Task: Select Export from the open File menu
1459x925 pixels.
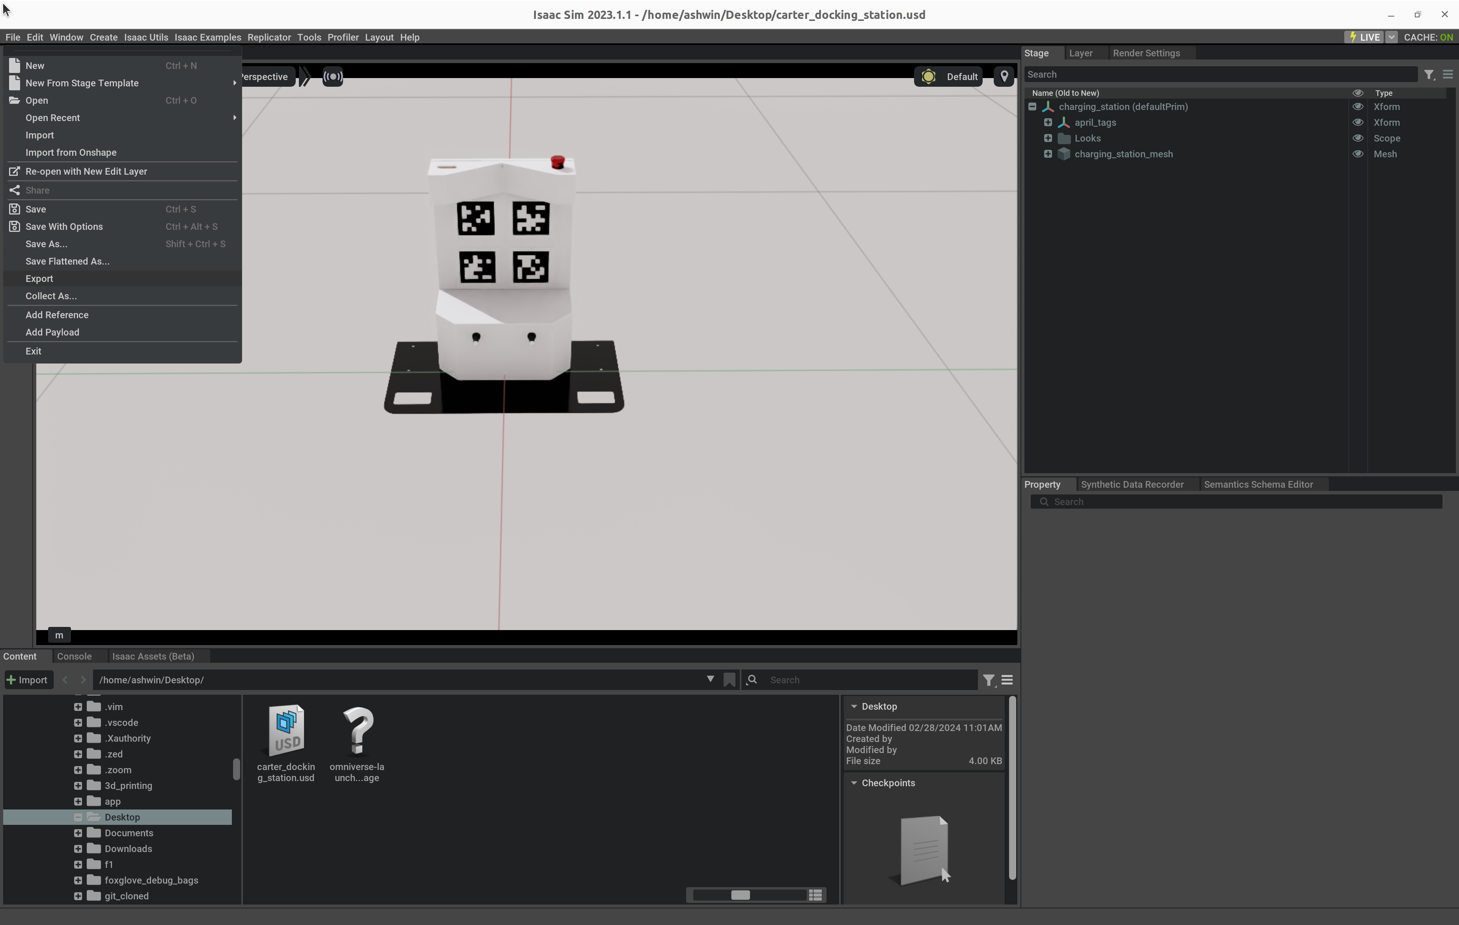Action: tap(39, 279)
